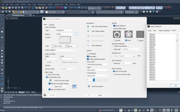The height and width of the screenshot is (112, 180).
Task: Click the new file toolbar icon
Action: pos(3,8)
